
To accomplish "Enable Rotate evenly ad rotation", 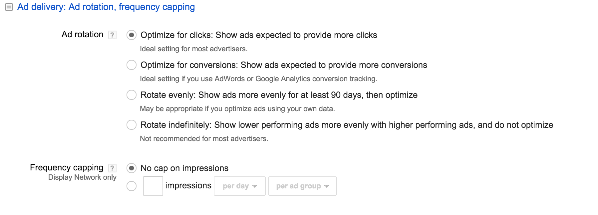I will point(132,95).
